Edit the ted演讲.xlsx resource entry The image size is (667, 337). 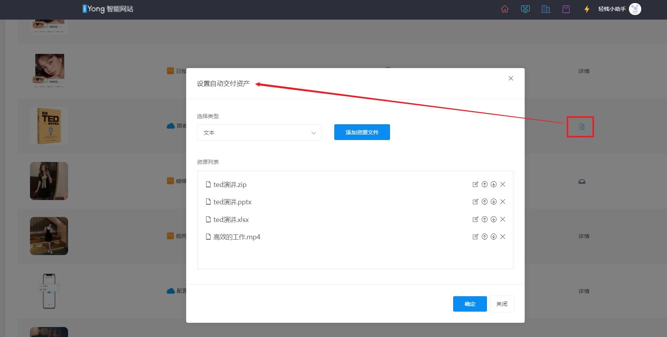[475, 219]
